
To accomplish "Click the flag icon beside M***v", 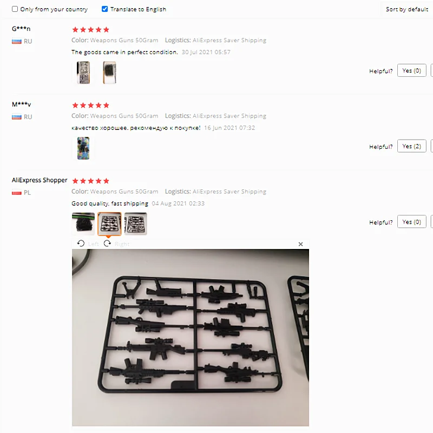I will pyautogui.click(x=17, y=117).
